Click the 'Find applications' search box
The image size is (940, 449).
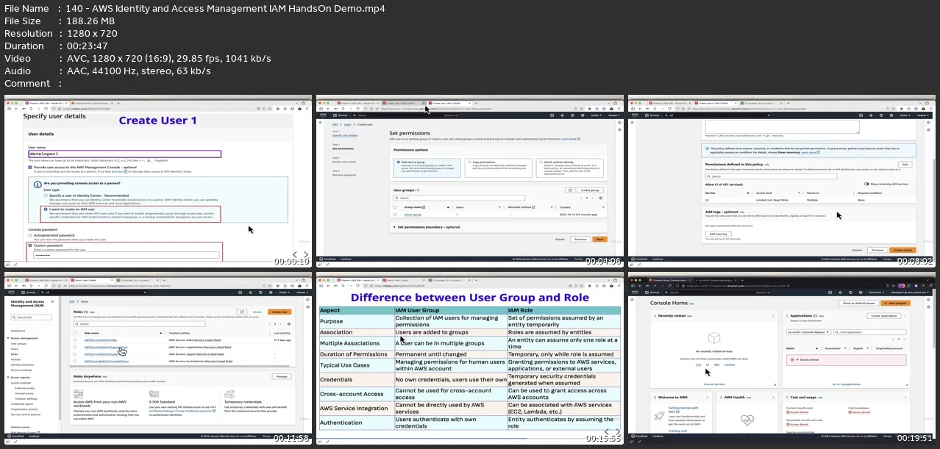871,332
